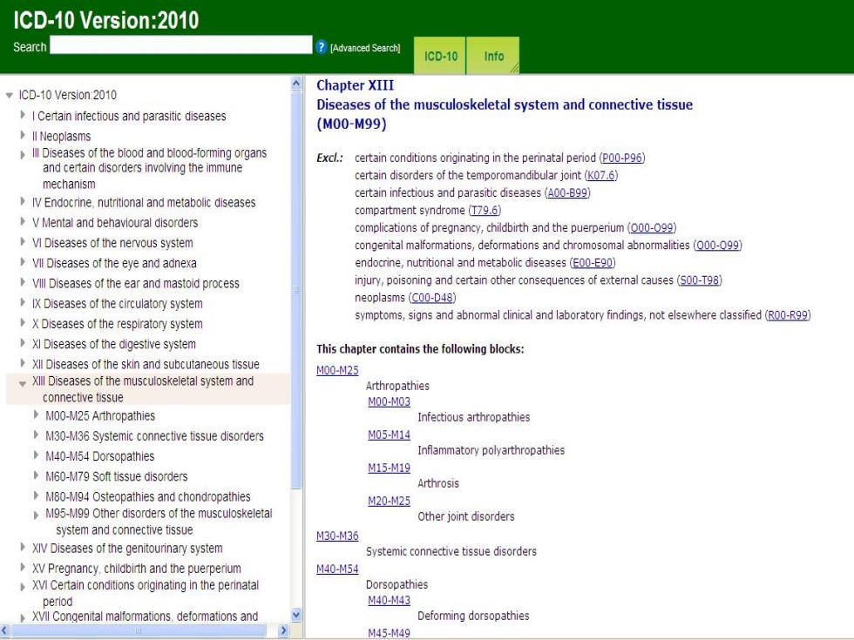
Task: Open the O00-O99 pregnancy complications link
Action: 652,227
